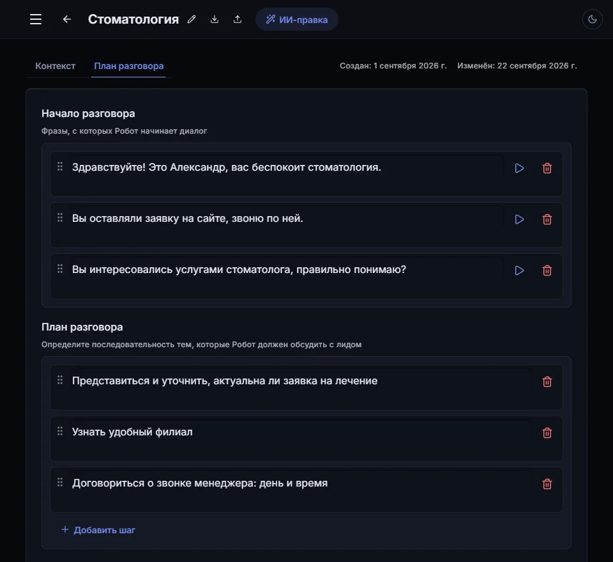Open the hamburger menu
613x562 pixels.
36,19
